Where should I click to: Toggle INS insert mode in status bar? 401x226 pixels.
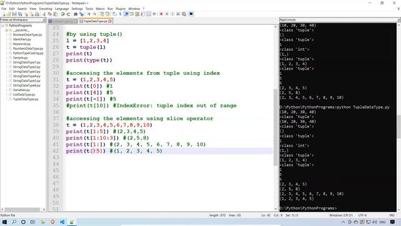pyautogui.click(x=392, y=215)
